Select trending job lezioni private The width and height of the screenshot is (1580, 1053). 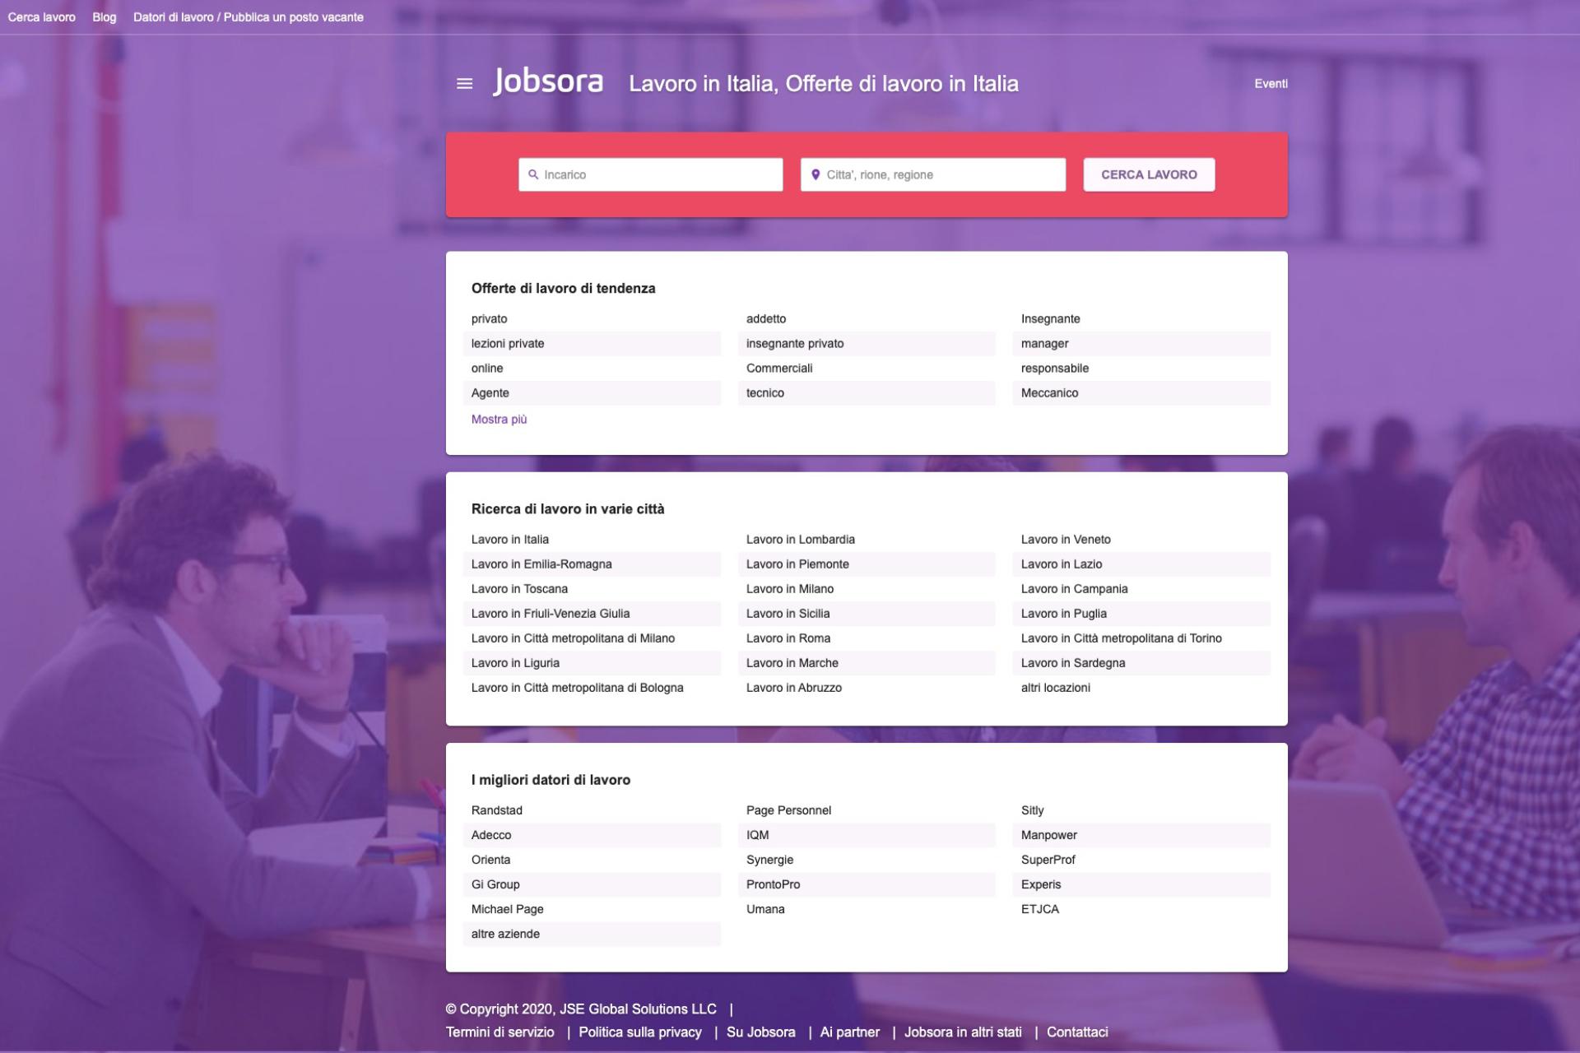(x=508, y=344)
